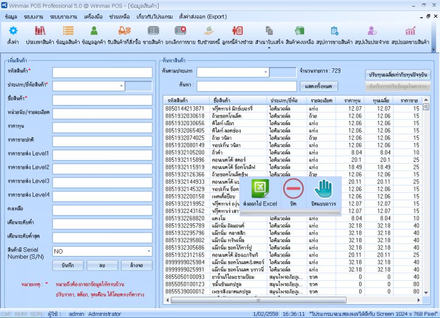
Task: Click the บันทึก save button
Action: (68, 265)
